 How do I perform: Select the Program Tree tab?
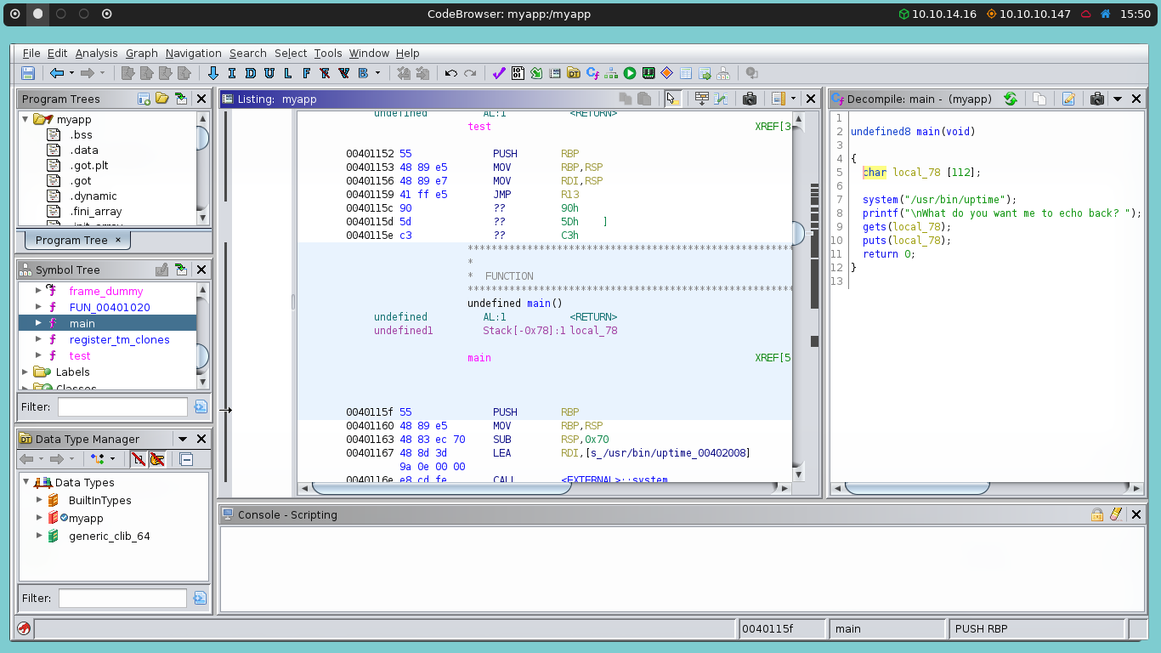click(x=71, y=240)
